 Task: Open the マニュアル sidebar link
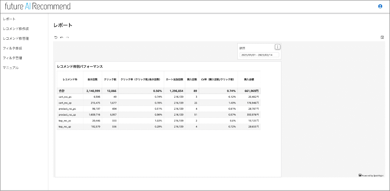pos(11,68)
